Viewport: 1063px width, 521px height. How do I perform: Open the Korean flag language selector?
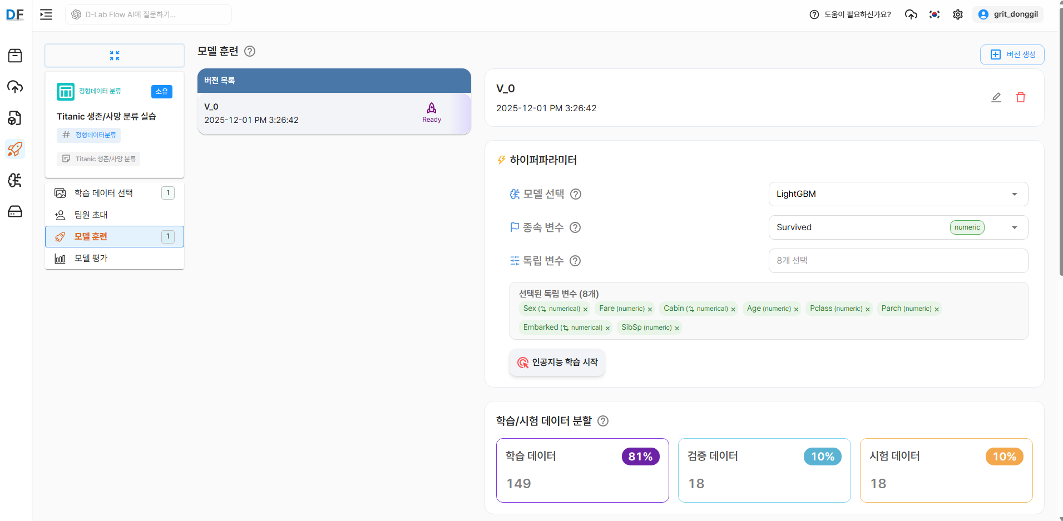click(934, 14)
